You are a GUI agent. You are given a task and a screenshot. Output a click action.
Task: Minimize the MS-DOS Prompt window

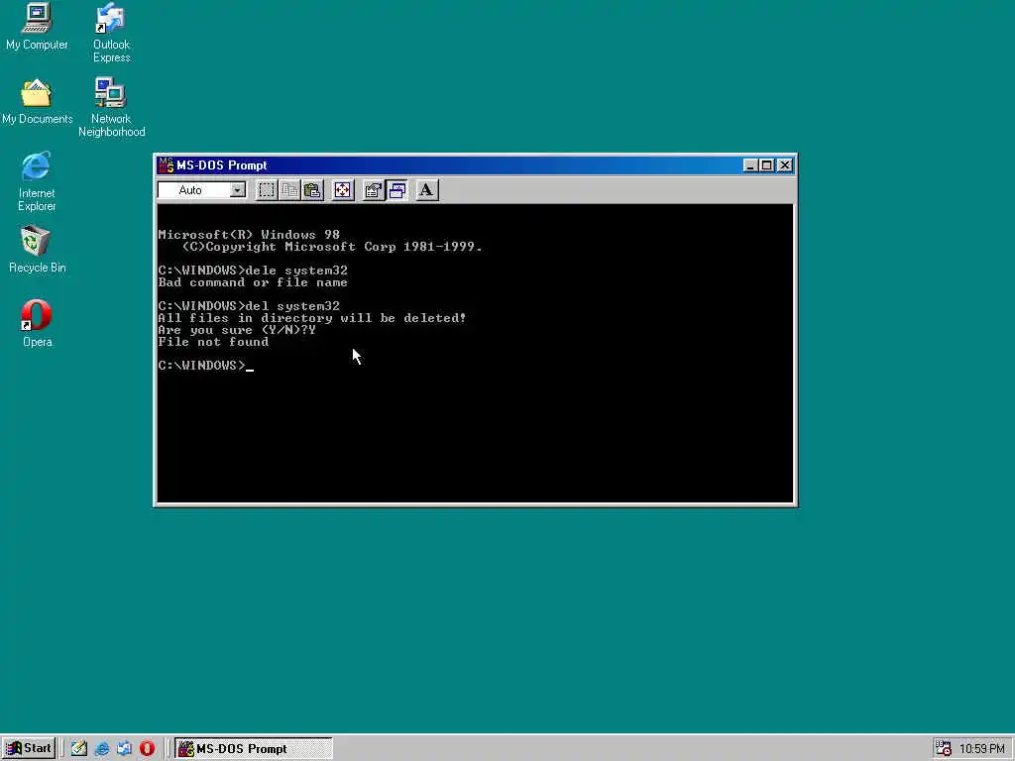click(x=750, y=165)
